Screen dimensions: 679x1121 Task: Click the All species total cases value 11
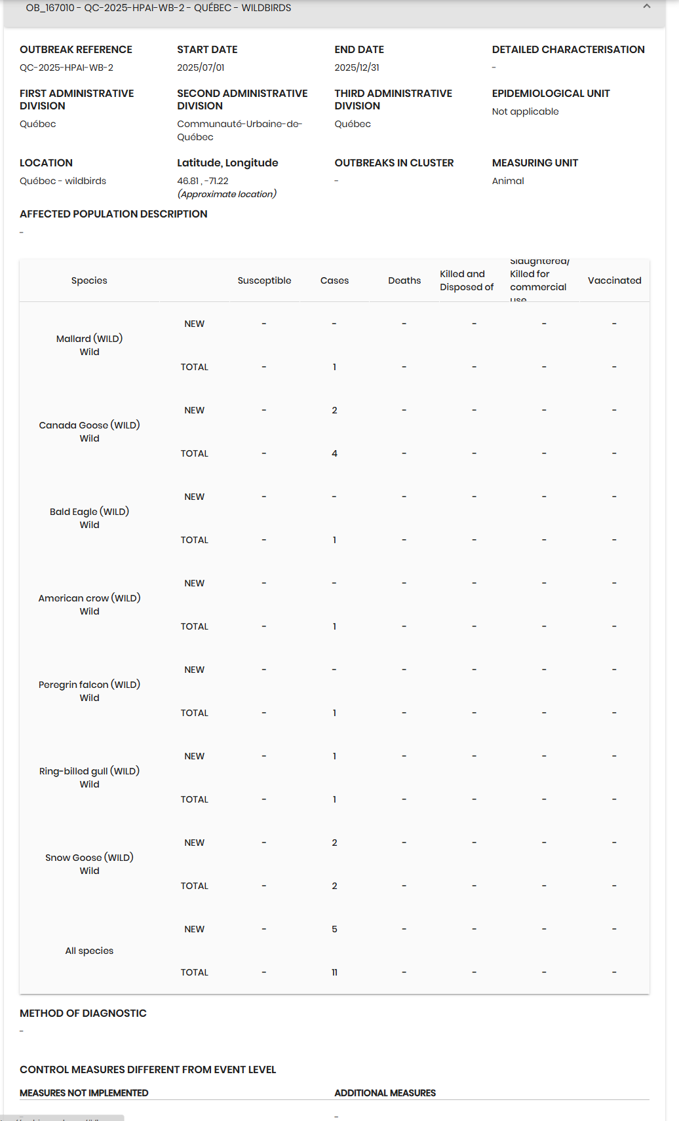[x=334, y=972]
